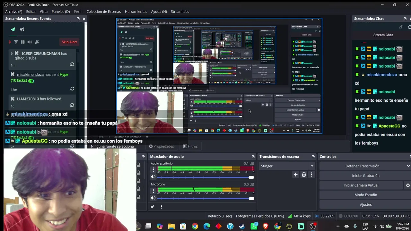This screenshot has height=231, width=411.
Task: Show hidden system tray icons
Action: pyautogui.click(x=338, y=227)
